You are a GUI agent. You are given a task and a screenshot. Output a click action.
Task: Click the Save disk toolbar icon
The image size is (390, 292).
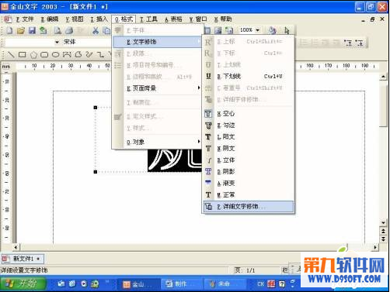pos(32,30)
